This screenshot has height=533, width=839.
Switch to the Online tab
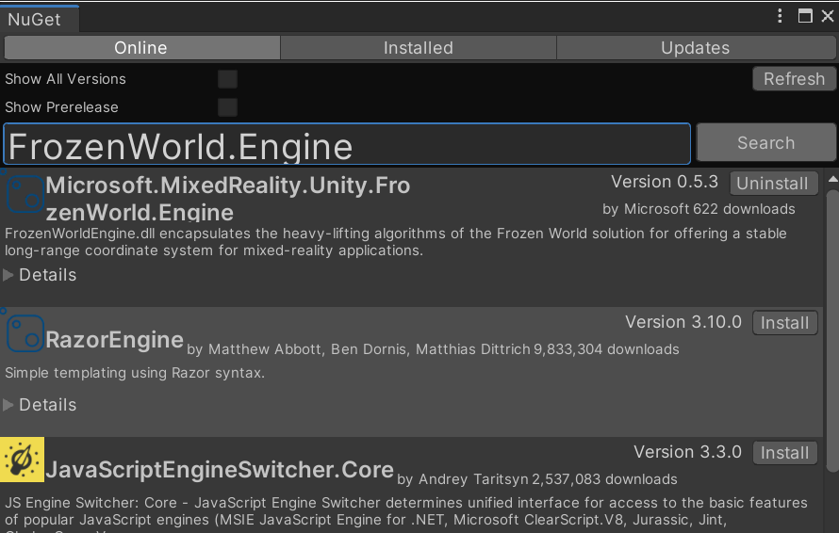pos(141,48)
